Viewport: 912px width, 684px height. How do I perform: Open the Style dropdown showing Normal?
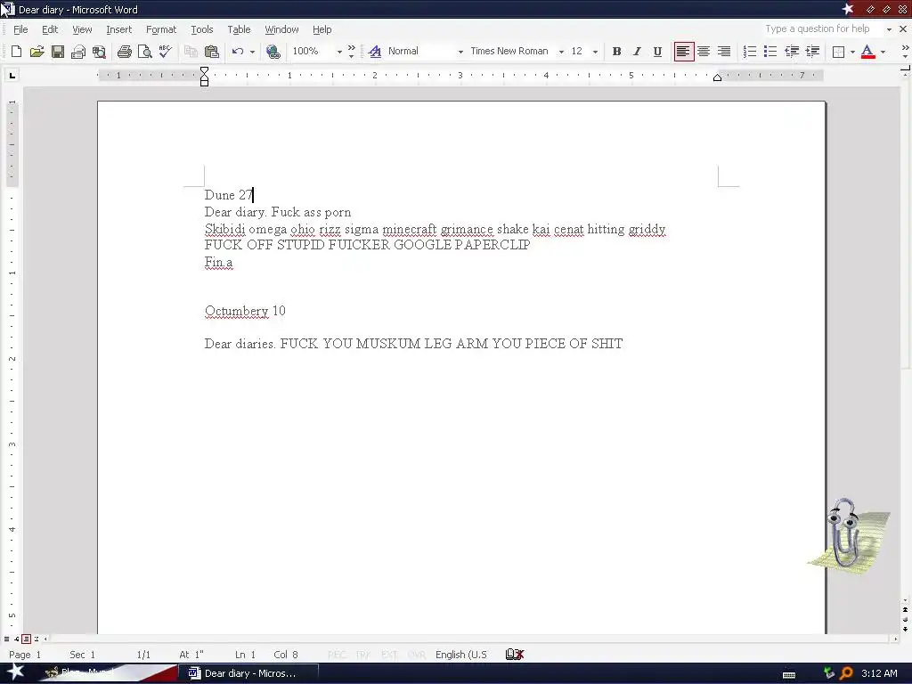tap(460, 52)
